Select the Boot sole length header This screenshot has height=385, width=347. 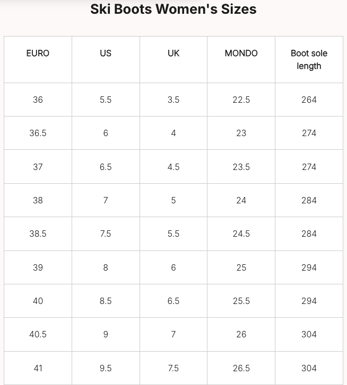tap(309, 60)
